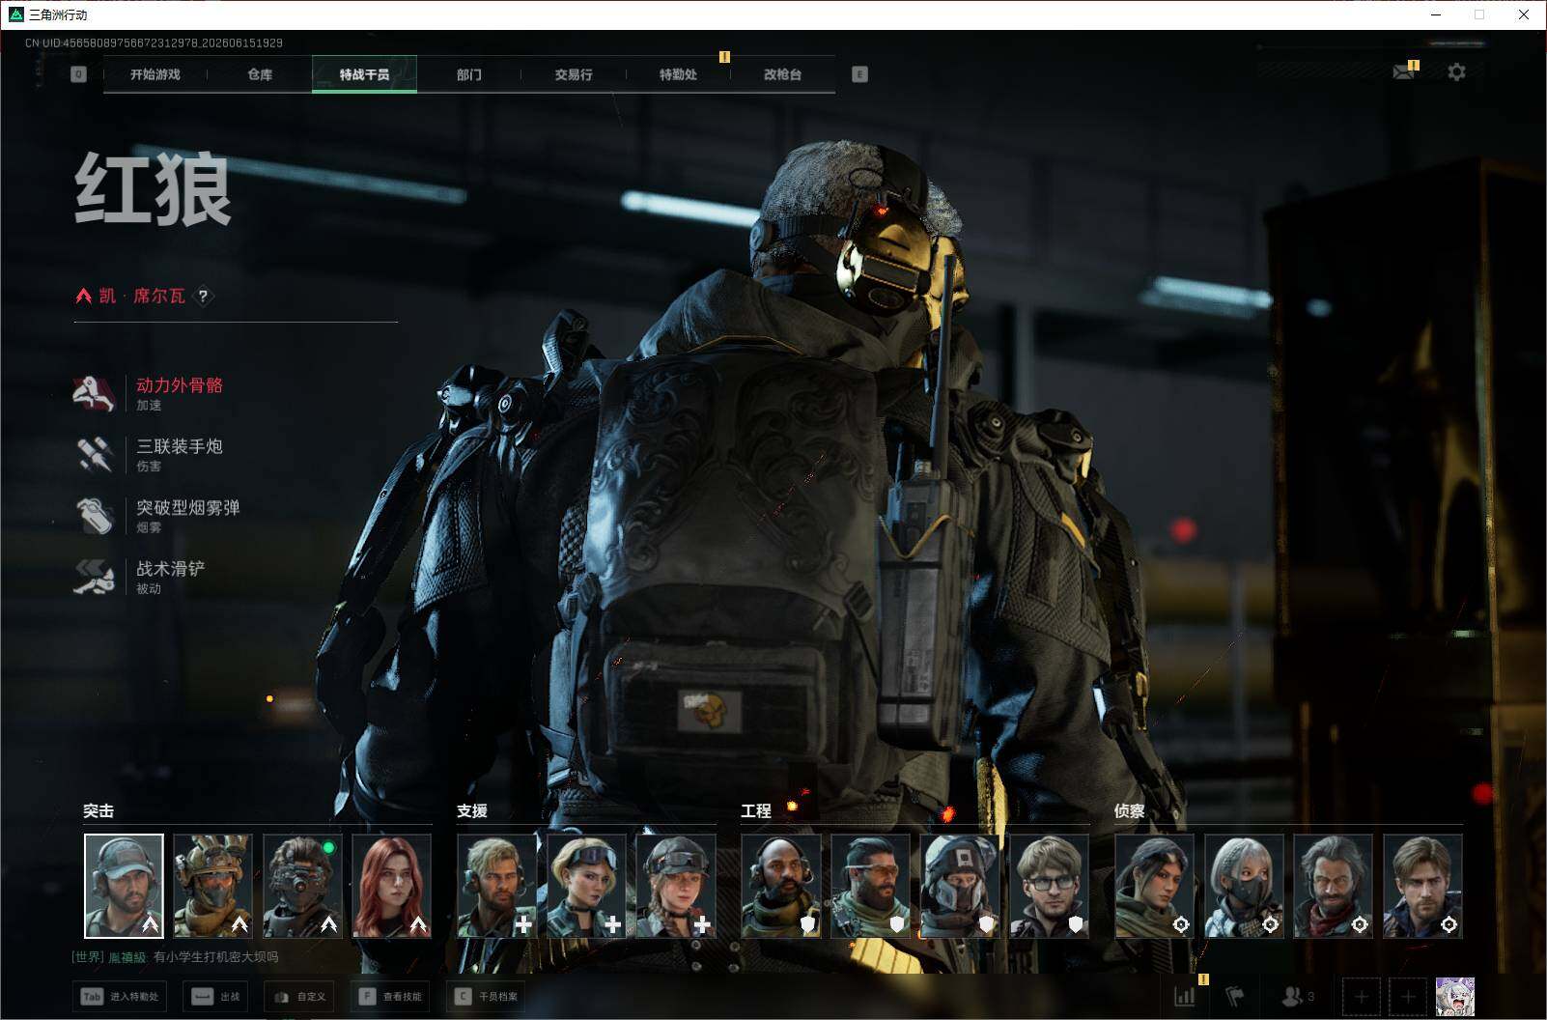The height and width of the screenshot is (1020, 1547).
Task: Go to the 部门 tab
Action: (x=469, y=74)
